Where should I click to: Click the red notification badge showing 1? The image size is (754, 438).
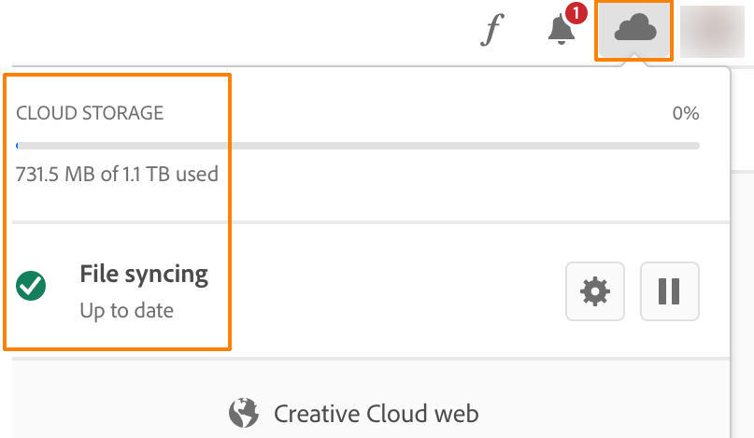click(x=576, y=13)
